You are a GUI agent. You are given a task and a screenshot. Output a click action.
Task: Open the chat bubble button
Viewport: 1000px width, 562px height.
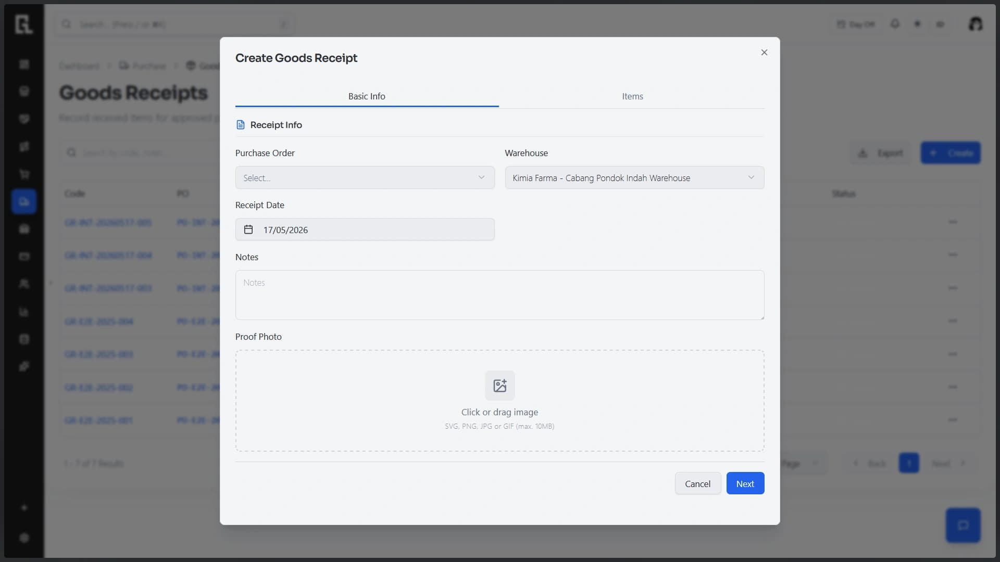pyautogui.click(x=963, y=525)
